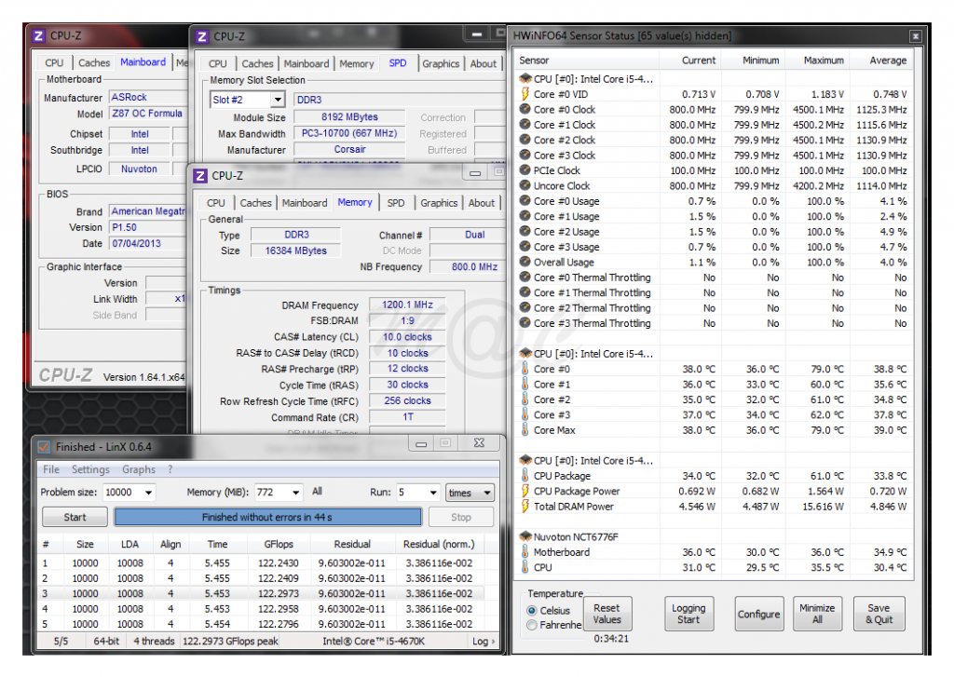
Task: Click the Save & Quit button
Action: pos(879,615)
